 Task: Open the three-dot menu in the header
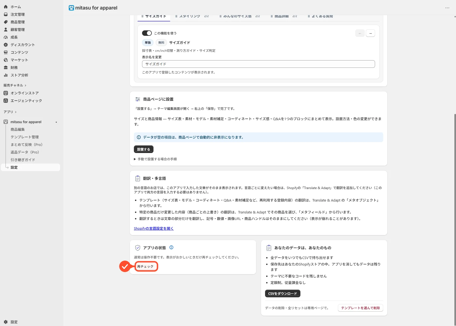click(447, 8)
